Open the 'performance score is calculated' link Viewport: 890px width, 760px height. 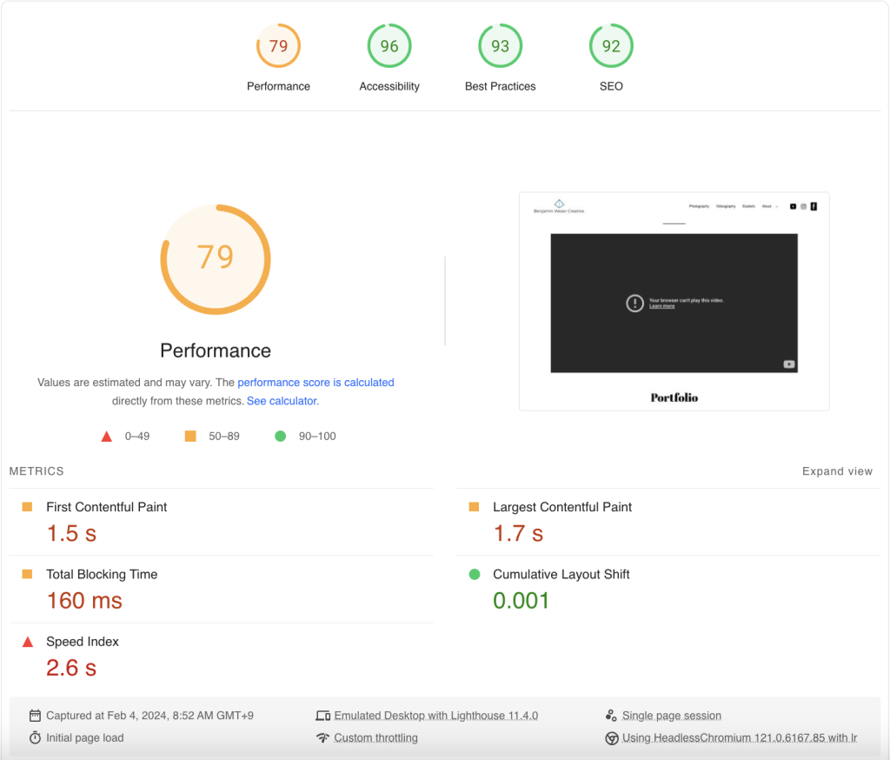(315, 382)
